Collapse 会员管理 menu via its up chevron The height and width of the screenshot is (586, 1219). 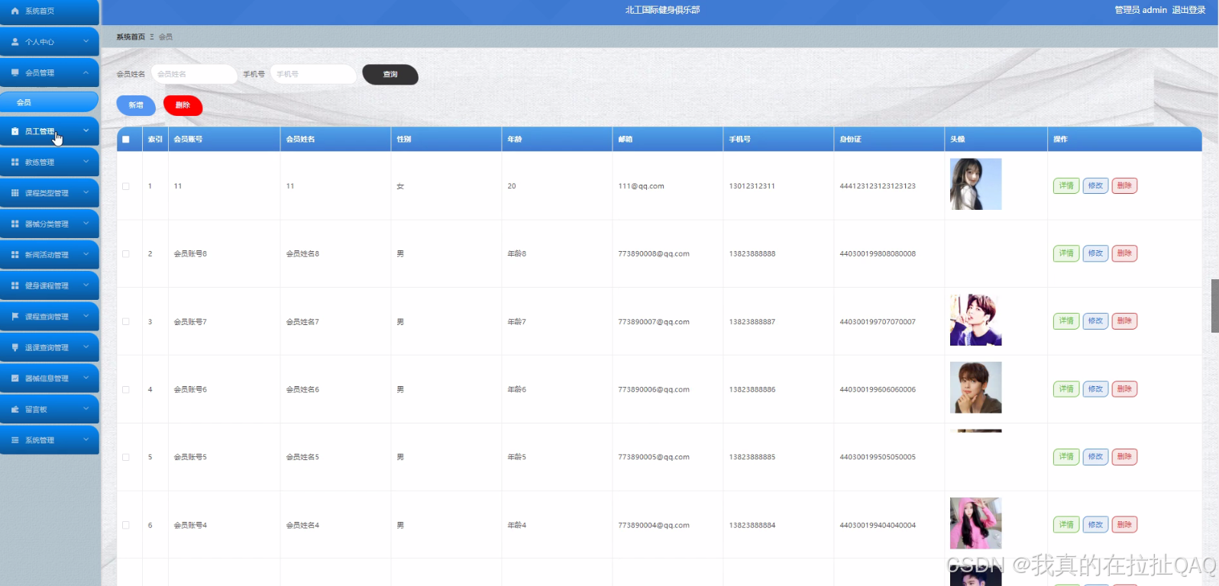[86, 72]
